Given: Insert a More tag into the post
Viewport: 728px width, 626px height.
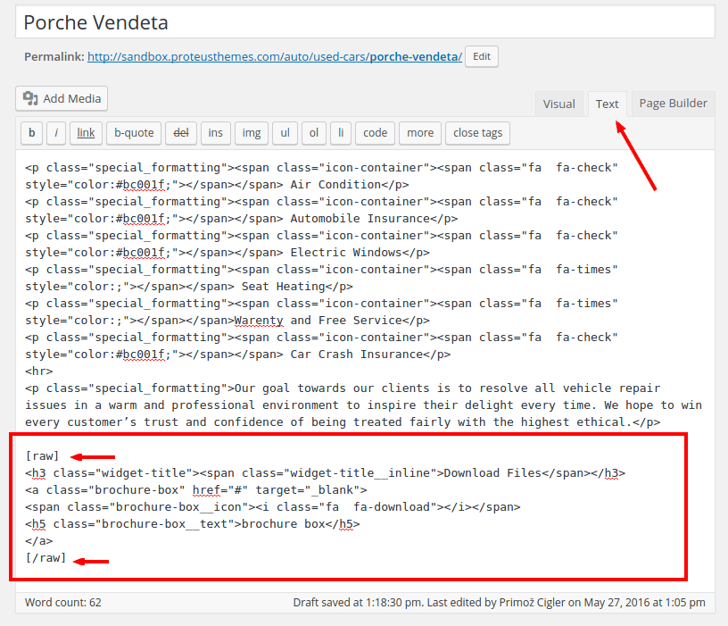Looking at the screenshot, I should point(419,132).
